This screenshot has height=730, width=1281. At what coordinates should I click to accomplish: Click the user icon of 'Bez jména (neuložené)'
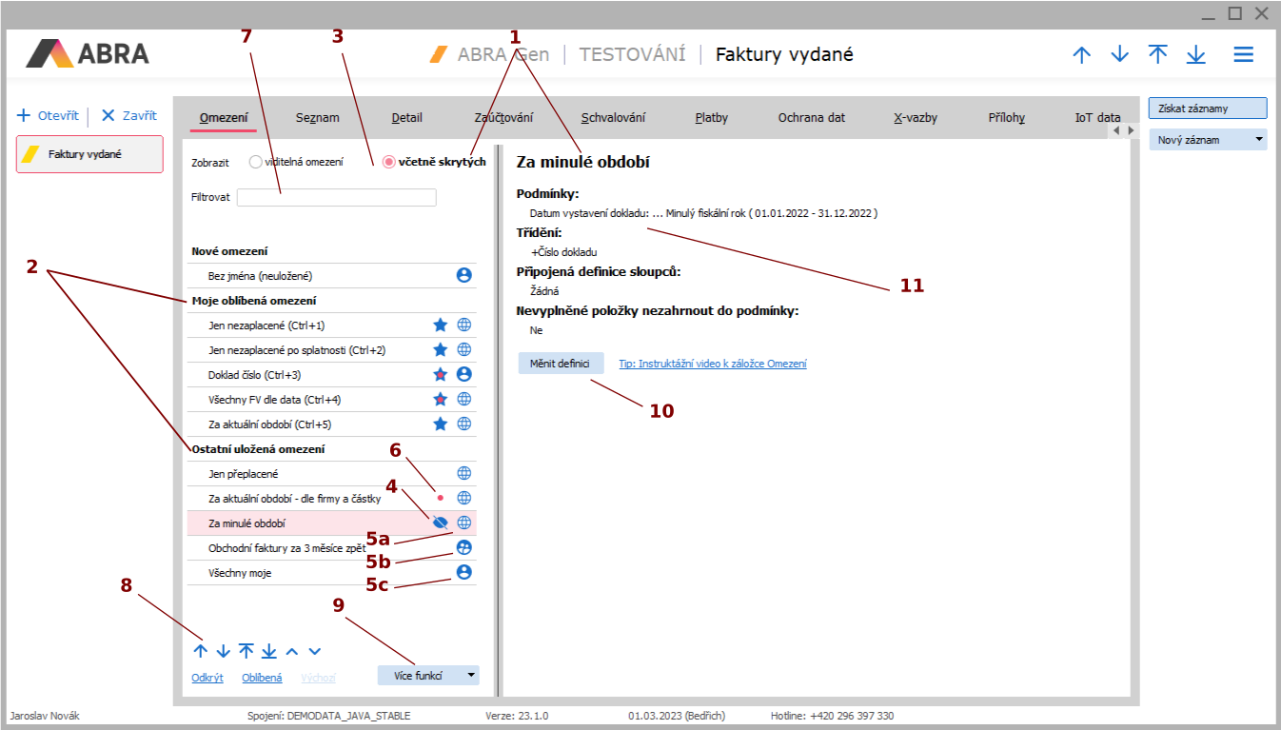(464, 275)
